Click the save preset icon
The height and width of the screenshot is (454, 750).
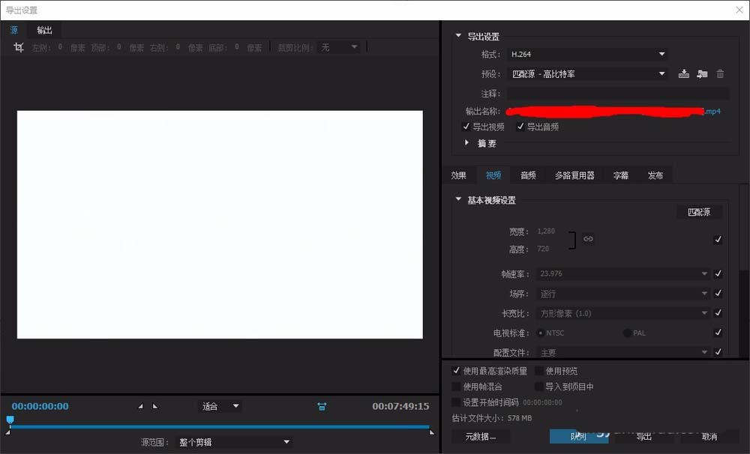point(684,73)
